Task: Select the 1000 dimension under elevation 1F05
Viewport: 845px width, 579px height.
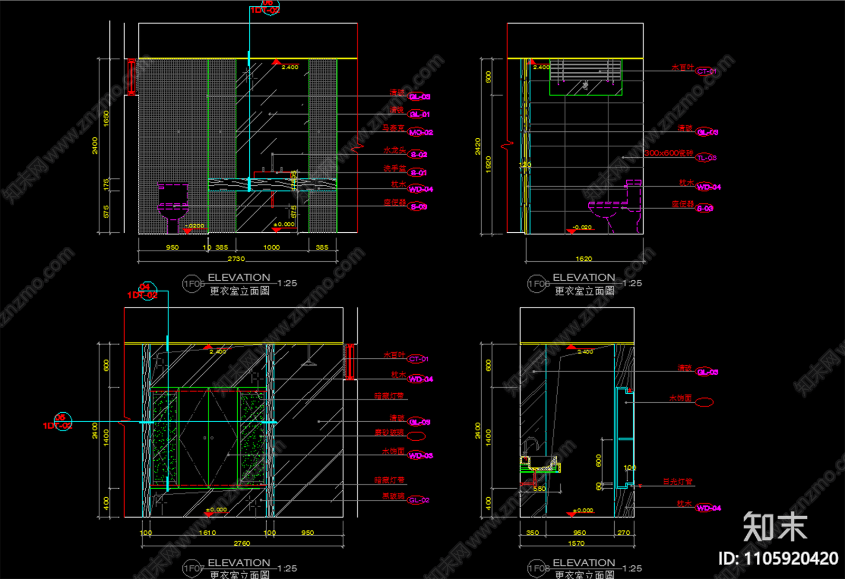Action: [x=271, y=247]
